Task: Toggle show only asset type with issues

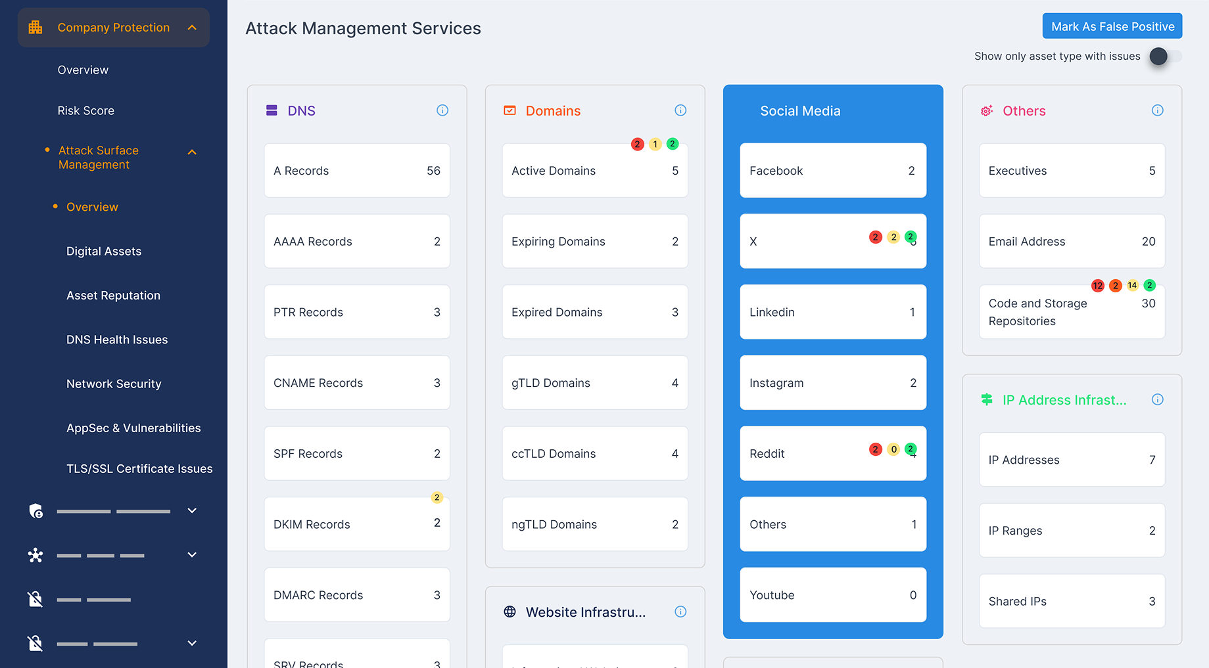Action: (1165, 56)
